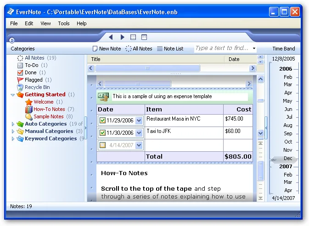Screen dimensions: 309x226
Task: Check the 4/14/2007 expense row checkbox
Action: 102,145
